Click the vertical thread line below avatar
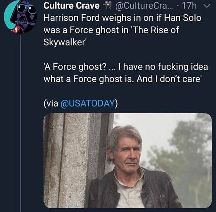Viewport: 216px width, 212px height. [21, 123]
